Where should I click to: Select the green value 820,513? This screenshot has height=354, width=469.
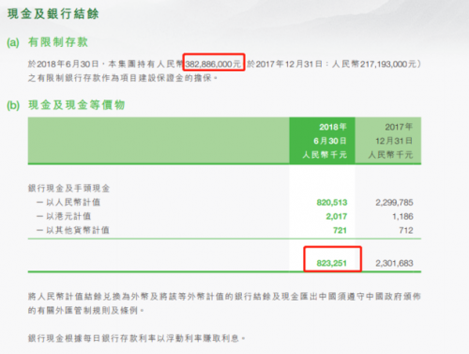pyautogui.click(x=332, y=203)
